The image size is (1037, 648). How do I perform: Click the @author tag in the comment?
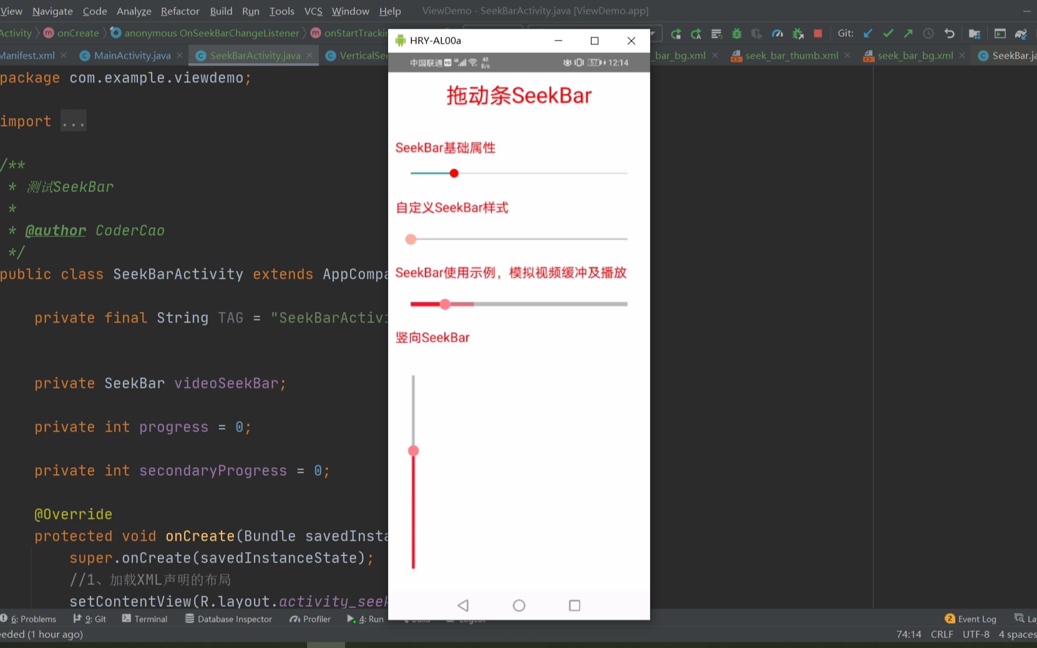(x=56, y=231)
